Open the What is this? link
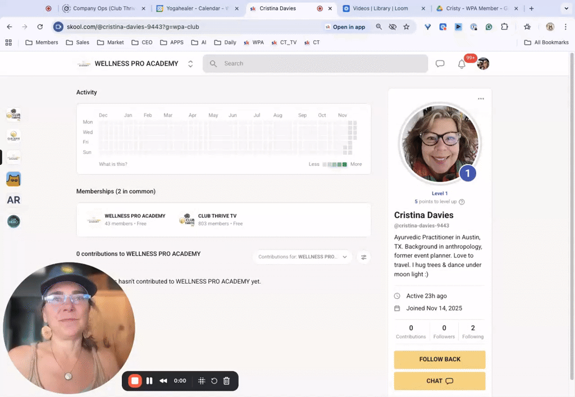Viewport: 575px width, 397px height. [x=113, y=164]
